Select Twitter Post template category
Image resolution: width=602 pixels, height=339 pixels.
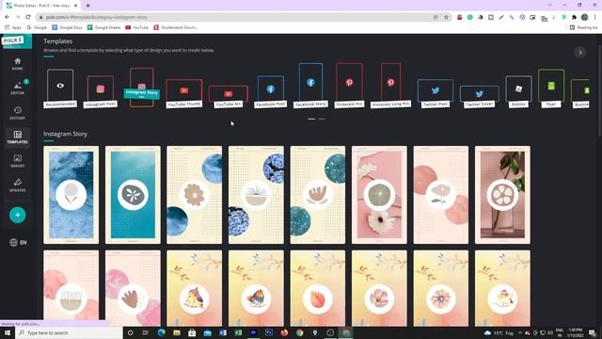(x=436, y=93)
